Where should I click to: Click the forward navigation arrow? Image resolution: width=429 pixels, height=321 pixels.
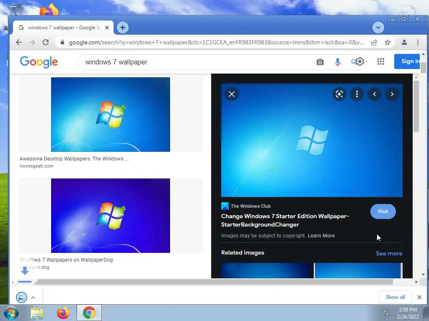[32, 42]
